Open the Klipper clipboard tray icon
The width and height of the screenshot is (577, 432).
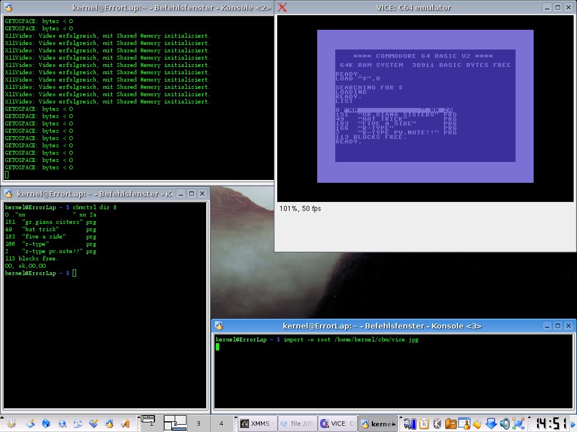click(424, 424)
